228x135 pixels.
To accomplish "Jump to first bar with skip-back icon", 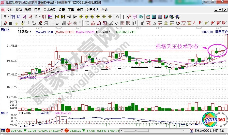I will click(57, 17).
